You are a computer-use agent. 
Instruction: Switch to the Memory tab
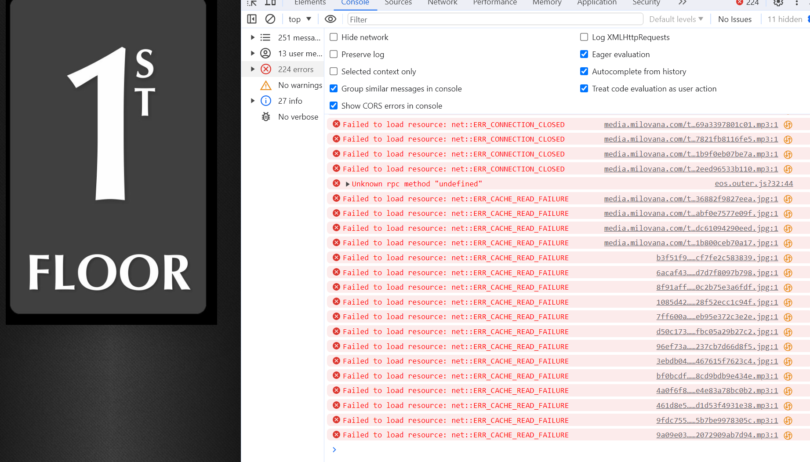tap(547, 3)
